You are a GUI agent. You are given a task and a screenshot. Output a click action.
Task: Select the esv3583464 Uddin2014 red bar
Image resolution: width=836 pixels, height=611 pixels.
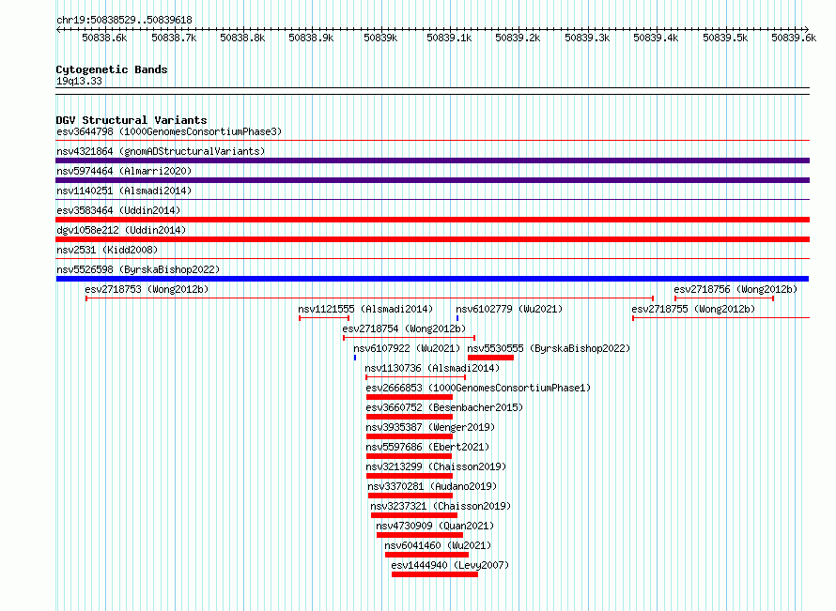432,220
